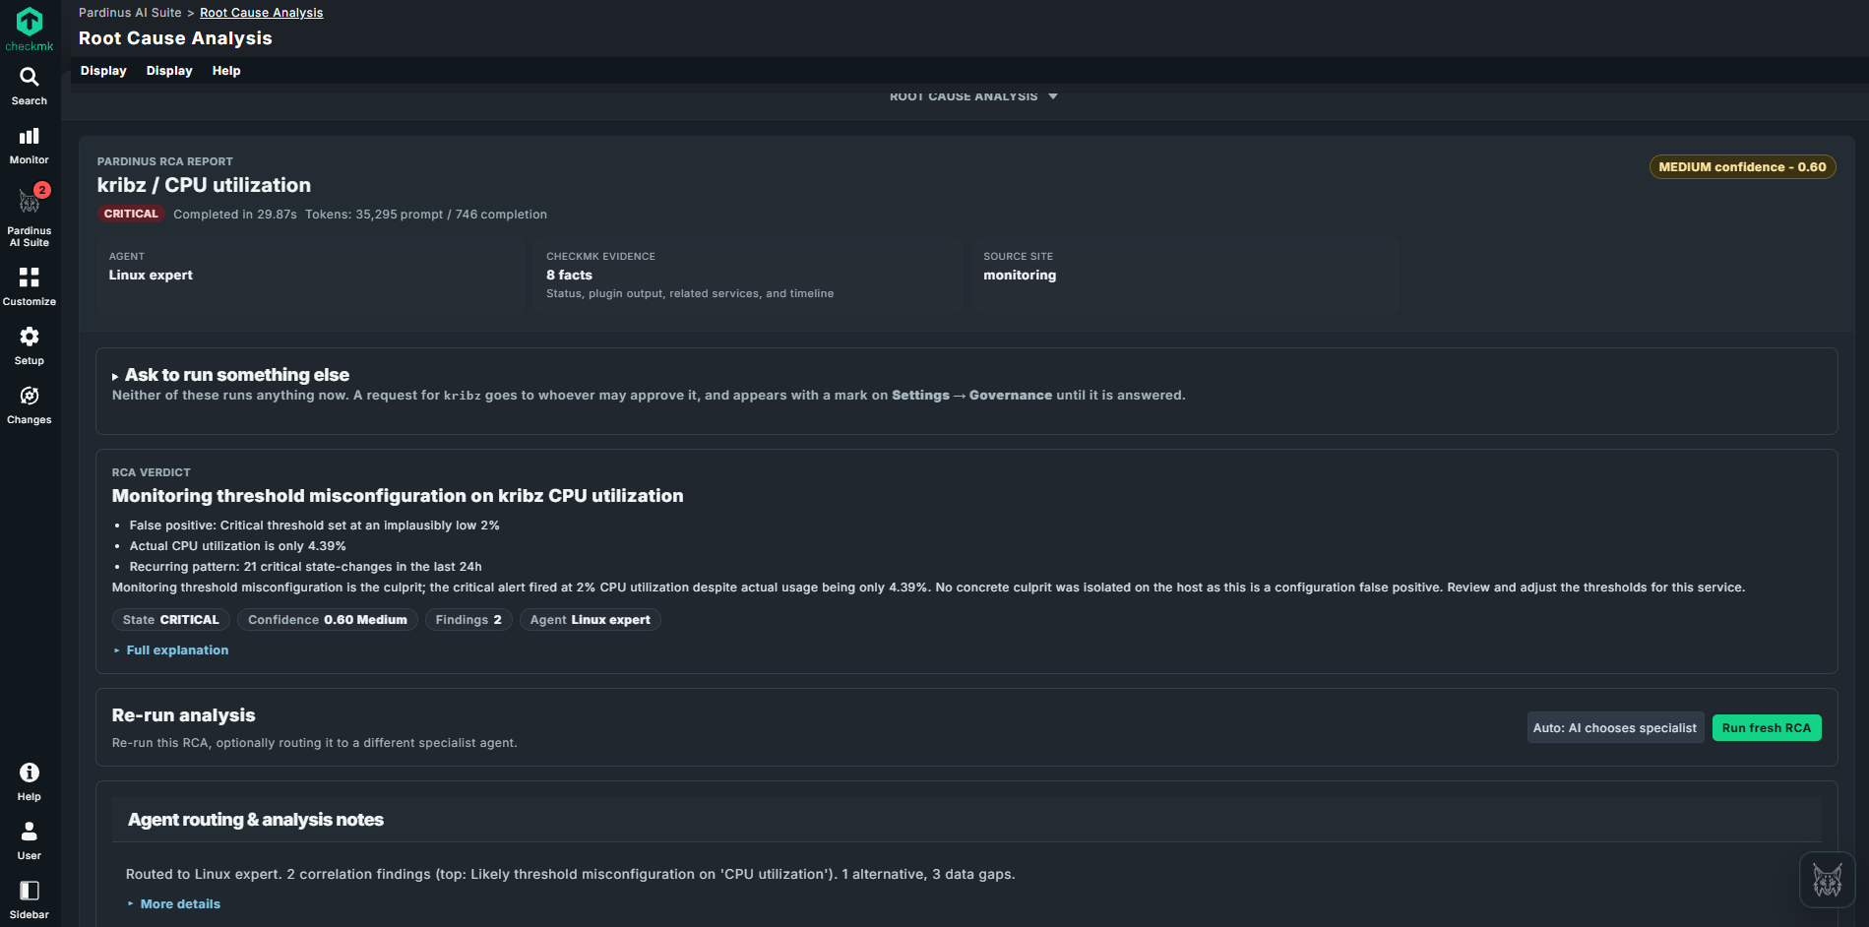Click the 'Tokens: 35,295 prompt / 746 completion' text
Screen dimensions: 1869x927
[x=426, y=215]
